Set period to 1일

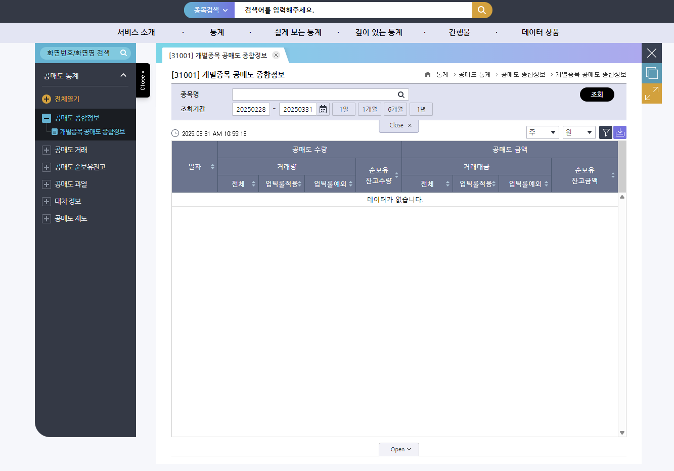click(x=344, y=109)
